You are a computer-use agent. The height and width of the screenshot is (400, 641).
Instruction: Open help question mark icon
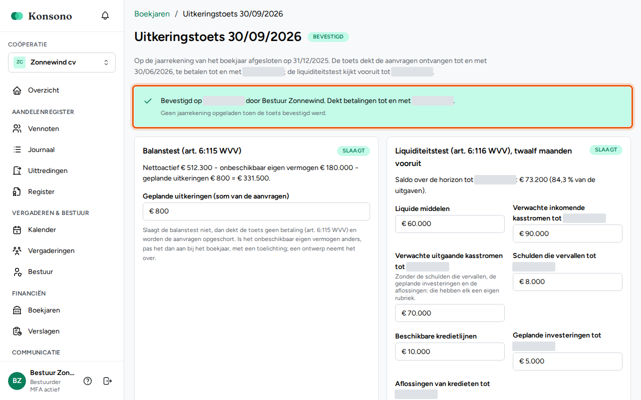(x=88, y=381)
